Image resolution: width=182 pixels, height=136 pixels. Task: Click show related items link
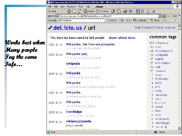click(122, 38)
